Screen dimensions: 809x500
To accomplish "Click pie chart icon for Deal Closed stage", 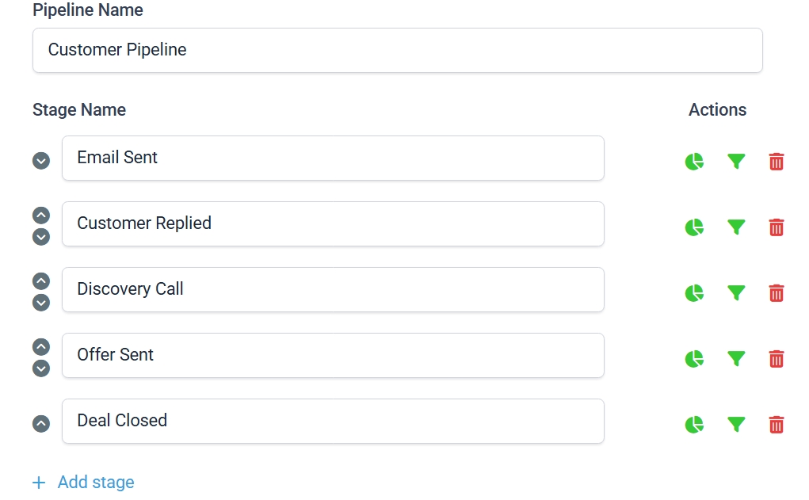I will (x=694, y=425).
